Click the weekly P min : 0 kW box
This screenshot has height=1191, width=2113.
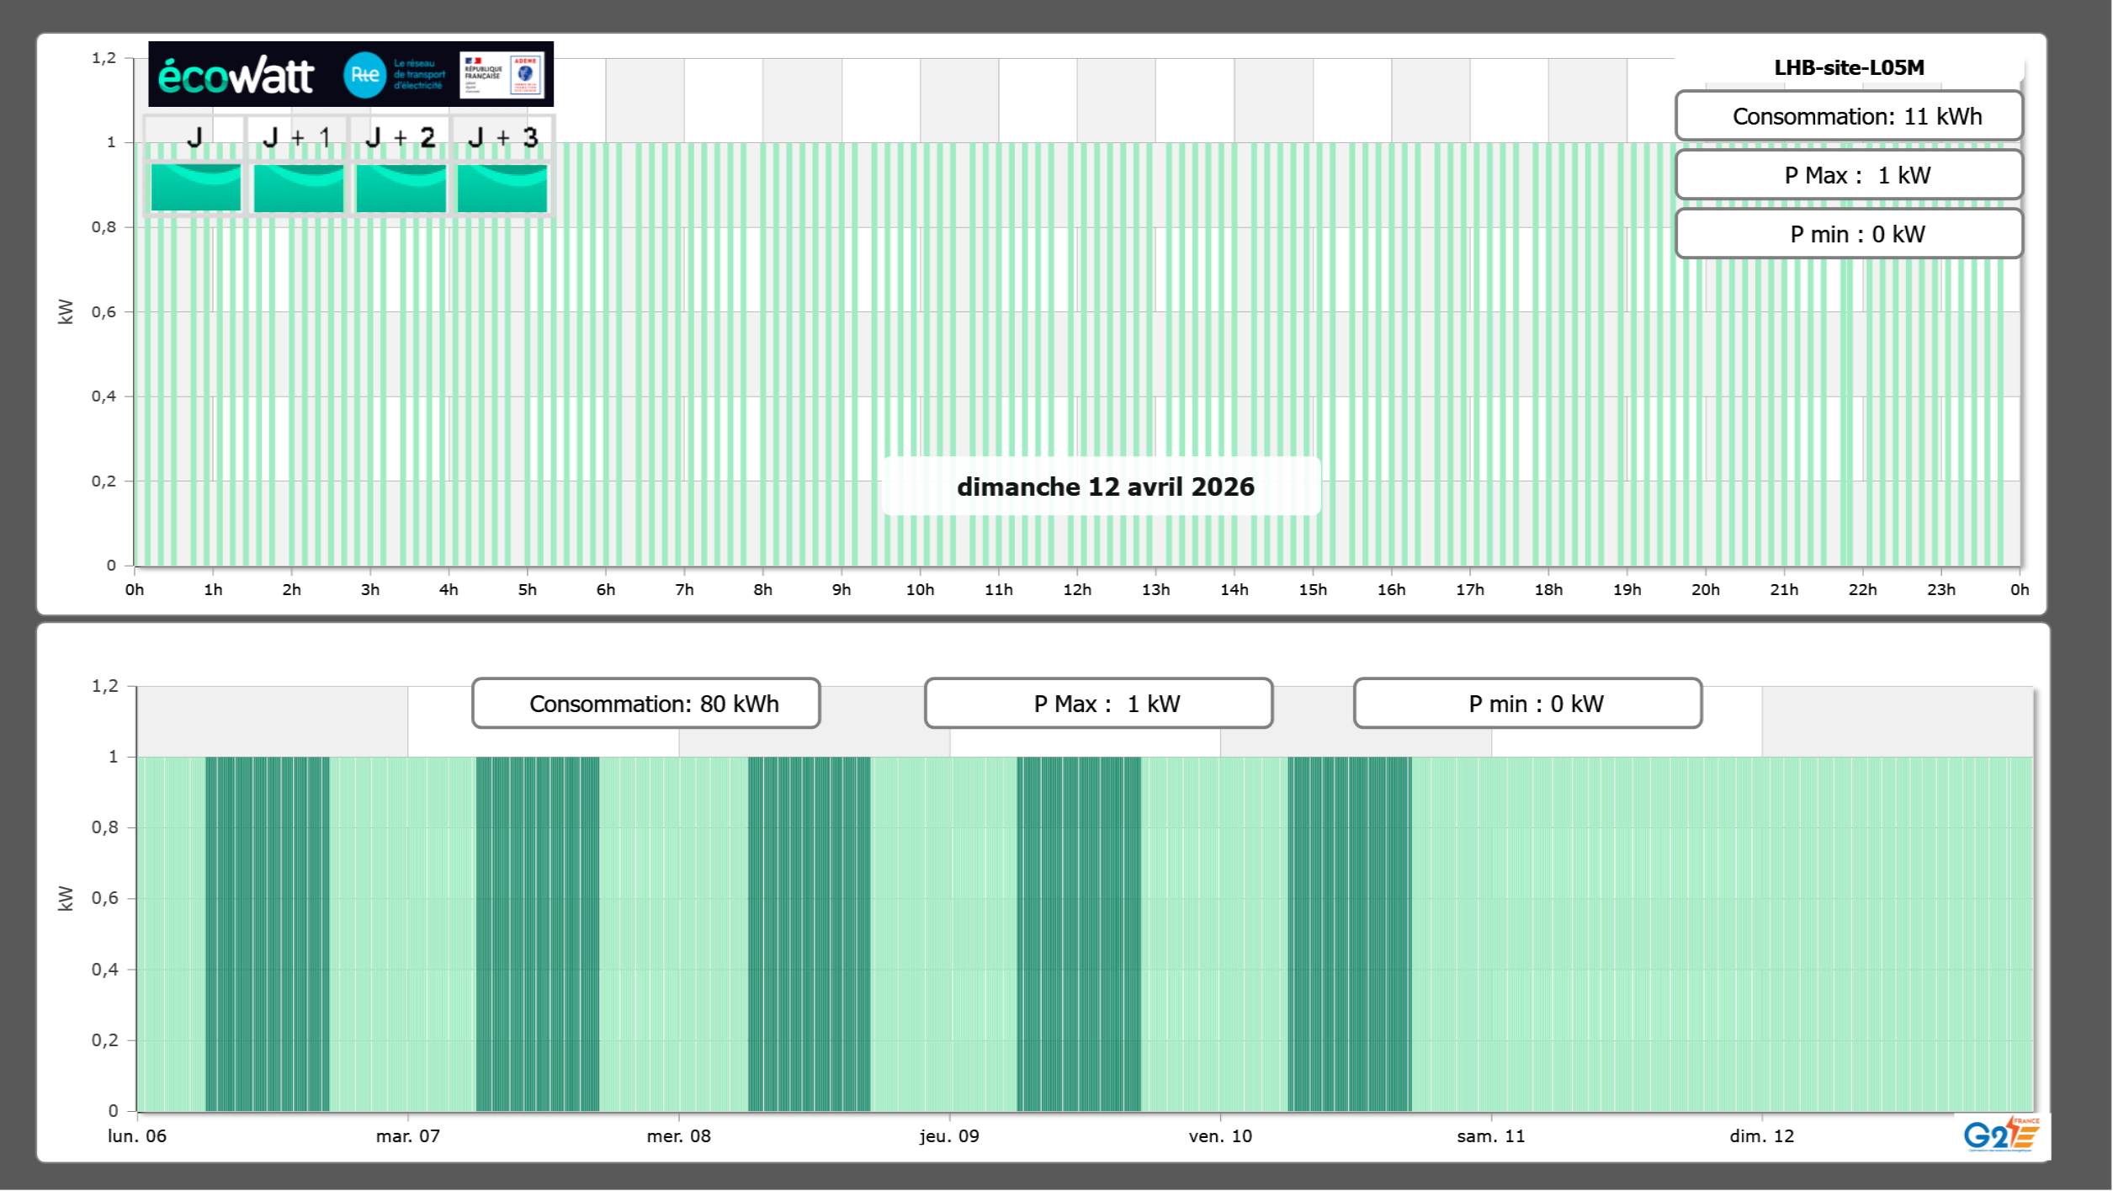coord(1527,704)
